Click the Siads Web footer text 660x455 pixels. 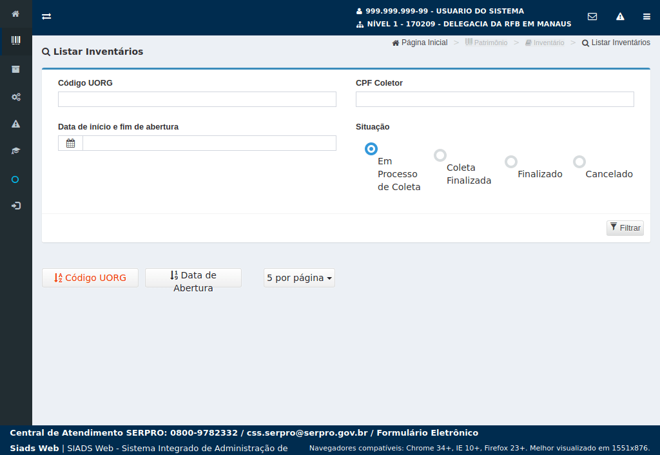(x=35, y=449)
